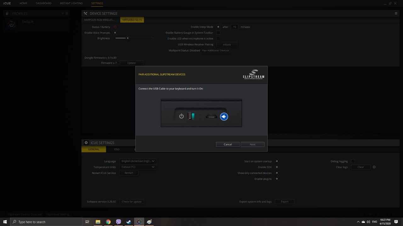Image resolution: width=403 pixels, height=226 pixels.
Task: Open Task View on the taskbar
Action: point(88,222)
